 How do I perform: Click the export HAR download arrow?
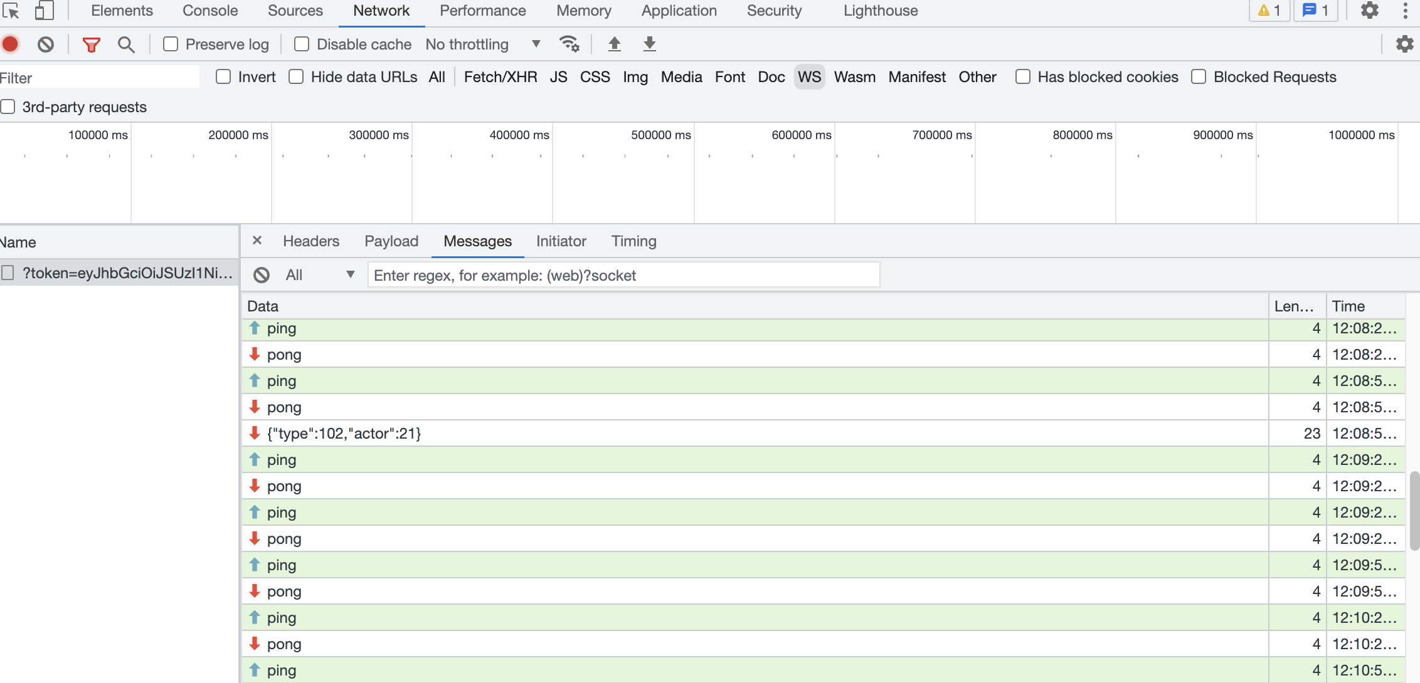point(650,44)
